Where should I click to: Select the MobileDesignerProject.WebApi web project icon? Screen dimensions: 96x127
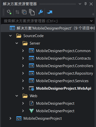31,88
